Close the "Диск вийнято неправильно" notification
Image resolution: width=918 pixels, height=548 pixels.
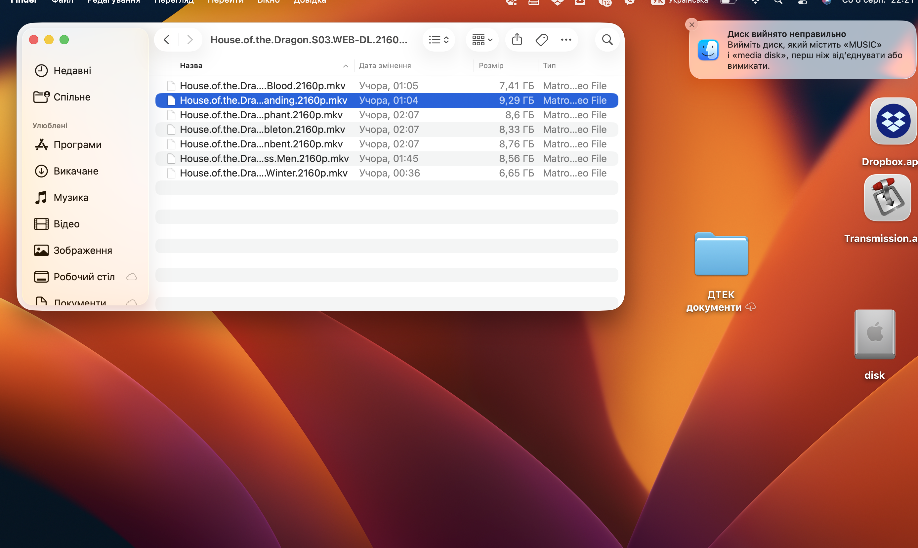coord(692,25)
